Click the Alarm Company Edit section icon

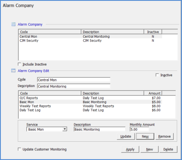[x=13, y=71]
